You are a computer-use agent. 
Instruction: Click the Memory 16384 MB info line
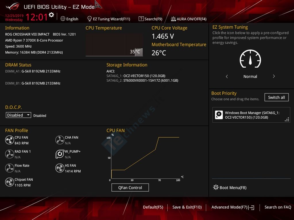pyautogui.click(x=34, y=52)
